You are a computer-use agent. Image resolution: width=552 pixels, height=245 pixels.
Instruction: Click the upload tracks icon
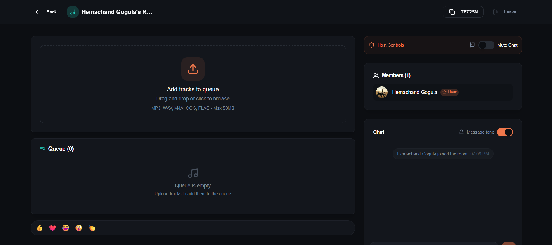[193, 69]
